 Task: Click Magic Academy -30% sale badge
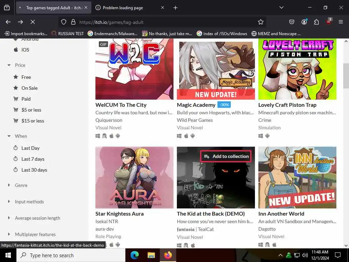224,105
